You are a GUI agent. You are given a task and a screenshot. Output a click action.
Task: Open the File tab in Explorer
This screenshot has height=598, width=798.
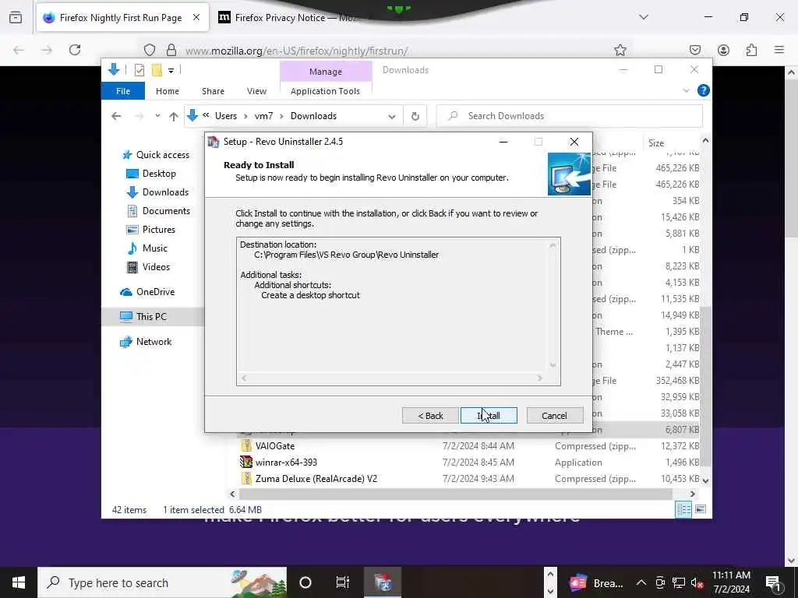pos(123,91)
